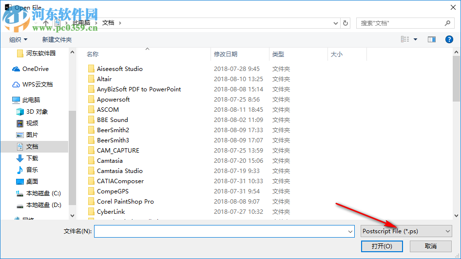461x259 pixels.
Task: Click the 本地磁盘 (C:) drive icon
Action: tap(19, 193)
